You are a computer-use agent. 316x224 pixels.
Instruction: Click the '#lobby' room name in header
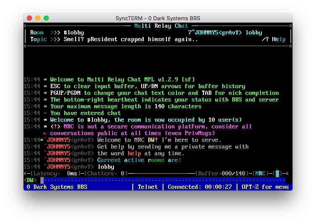[x=74, y=33]
